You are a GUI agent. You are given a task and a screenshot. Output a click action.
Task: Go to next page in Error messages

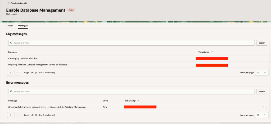(17, 115)
